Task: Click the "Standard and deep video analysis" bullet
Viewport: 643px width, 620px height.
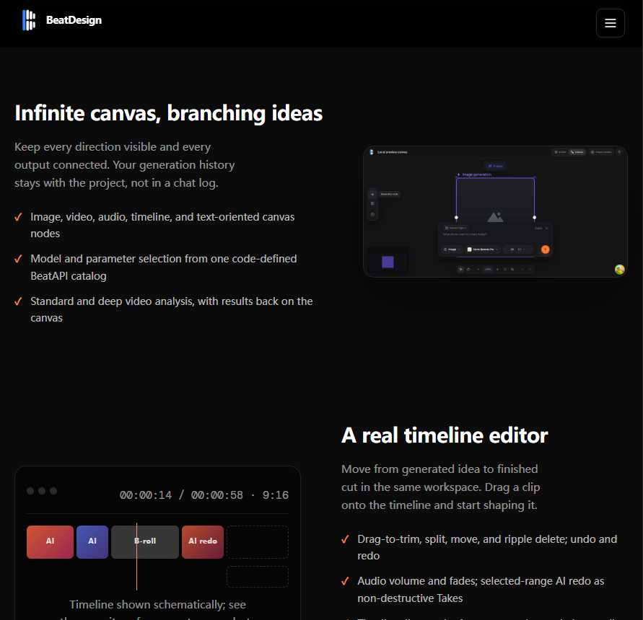Action: [172, 309]
